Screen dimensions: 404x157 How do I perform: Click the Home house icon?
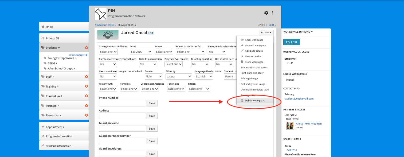pos(43,27)
